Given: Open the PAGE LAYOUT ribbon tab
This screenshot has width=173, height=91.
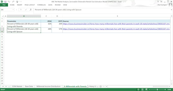Looking at the screenshot, I should point(30,5).
